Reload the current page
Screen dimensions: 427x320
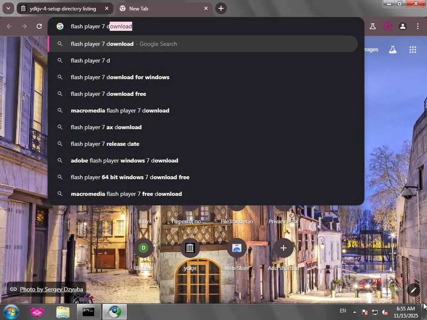39,26
